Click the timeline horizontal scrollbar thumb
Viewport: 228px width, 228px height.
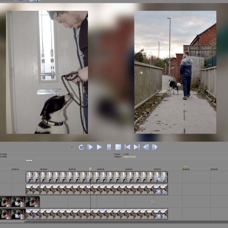click(x=13, y=222)
